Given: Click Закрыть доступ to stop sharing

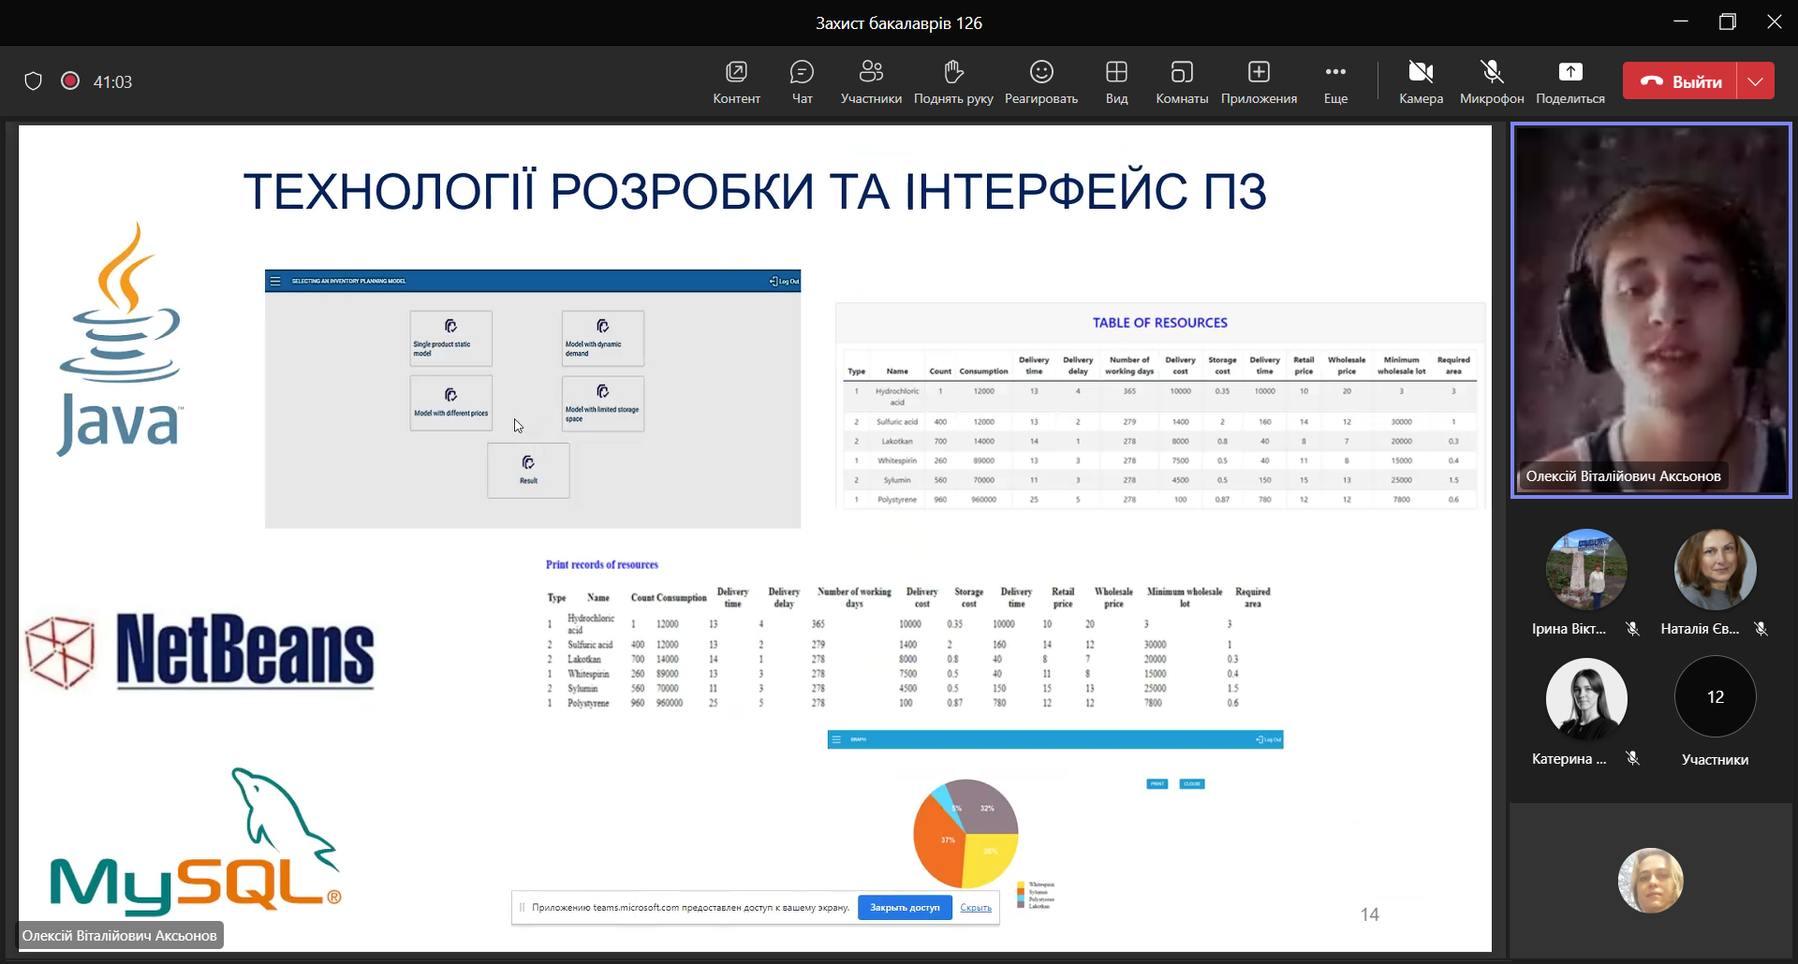Looking at the screenshot, I should [x=905, y=908].
